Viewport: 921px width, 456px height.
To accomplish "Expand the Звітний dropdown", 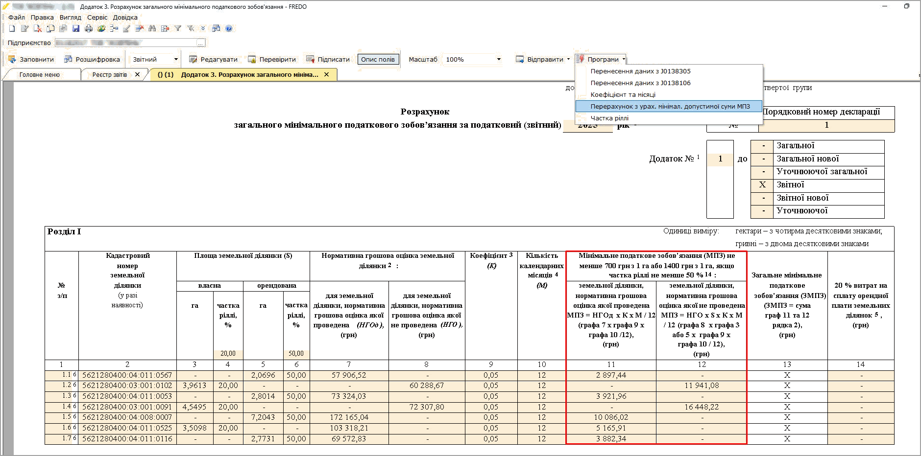I will point(175,60).
